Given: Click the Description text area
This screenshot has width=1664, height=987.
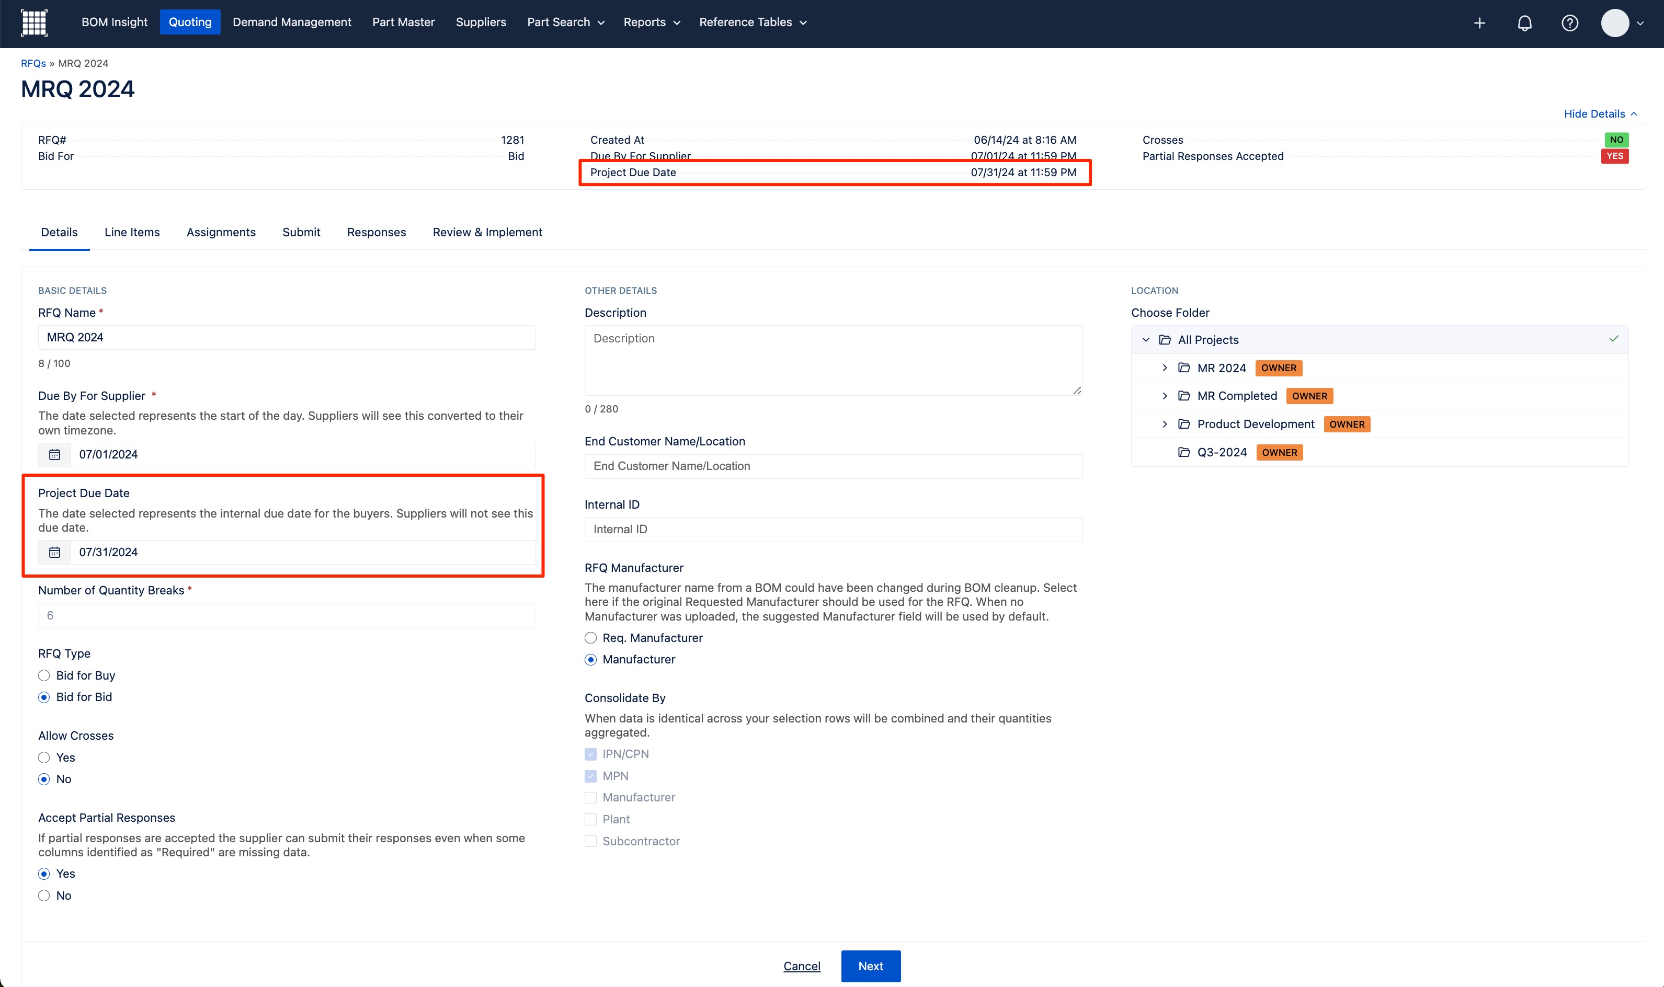Looking at the screenshot, I should point(833,361).
